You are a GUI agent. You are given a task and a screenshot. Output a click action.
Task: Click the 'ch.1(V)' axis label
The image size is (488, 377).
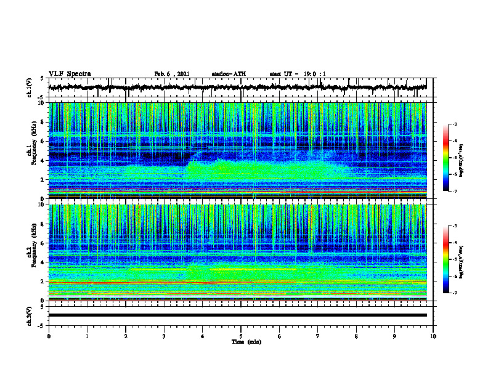[30, 87]
